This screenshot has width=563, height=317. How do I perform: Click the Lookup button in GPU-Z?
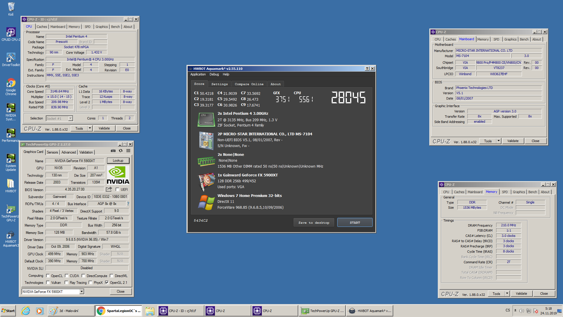click(x=118, y=161)
